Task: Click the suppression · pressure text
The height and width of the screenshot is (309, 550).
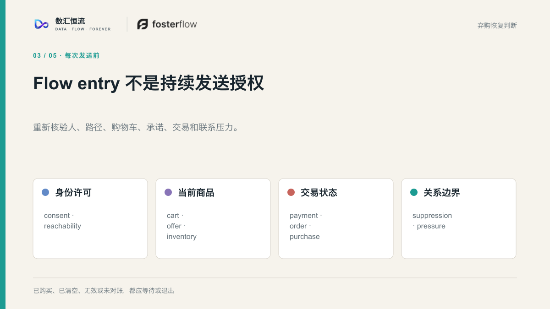Action: (x=432, y=221)
